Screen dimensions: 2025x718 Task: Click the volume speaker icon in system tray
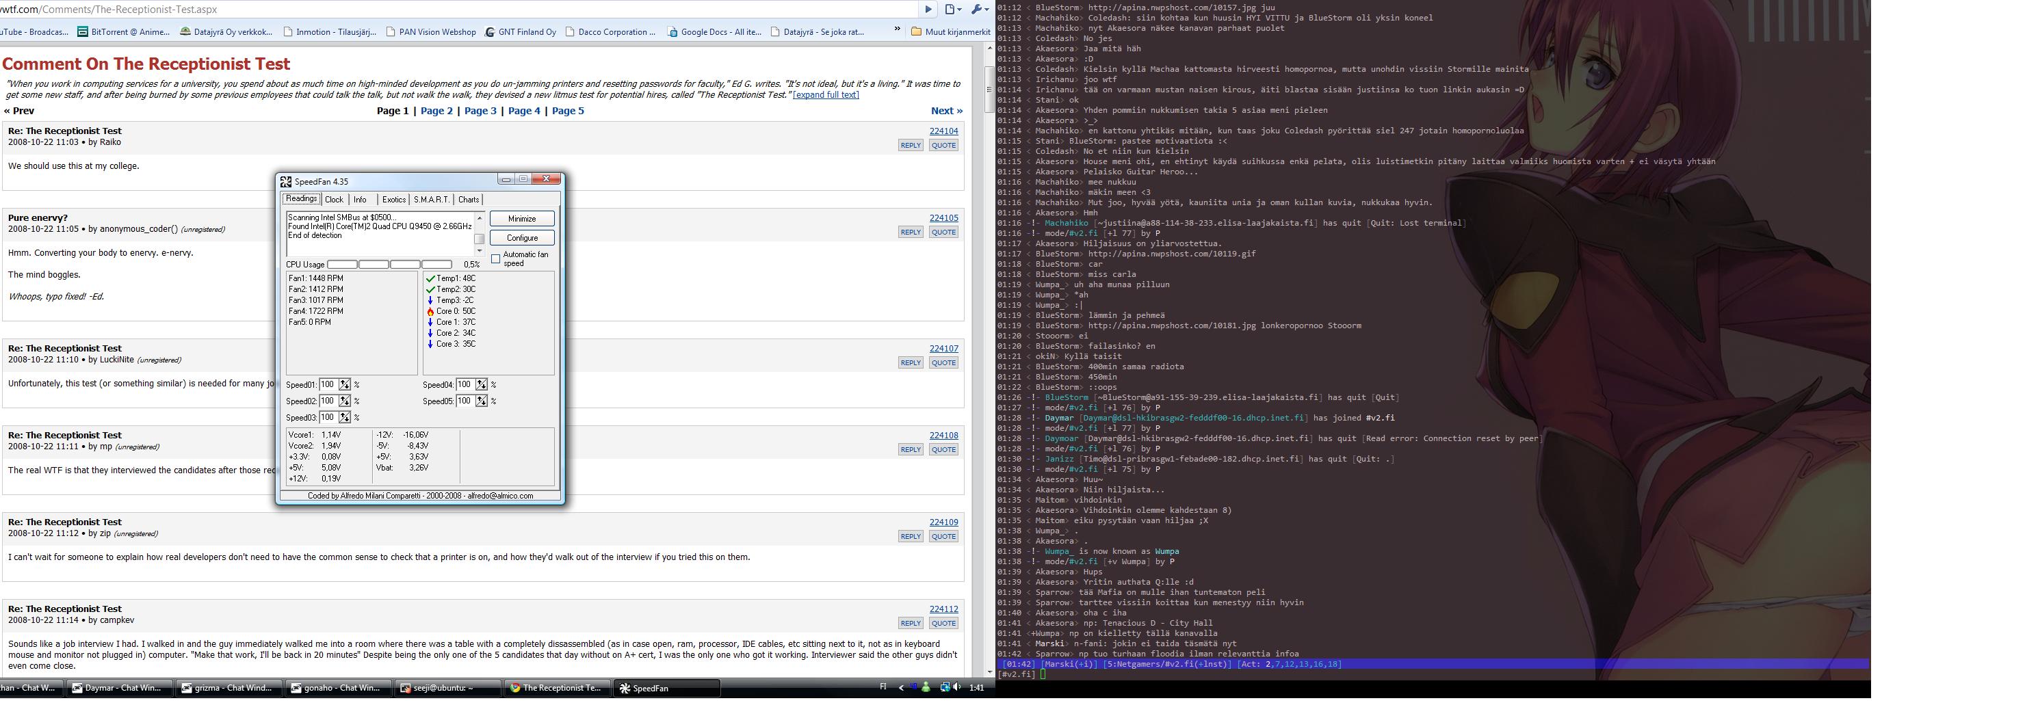click(x=956, y=687)
